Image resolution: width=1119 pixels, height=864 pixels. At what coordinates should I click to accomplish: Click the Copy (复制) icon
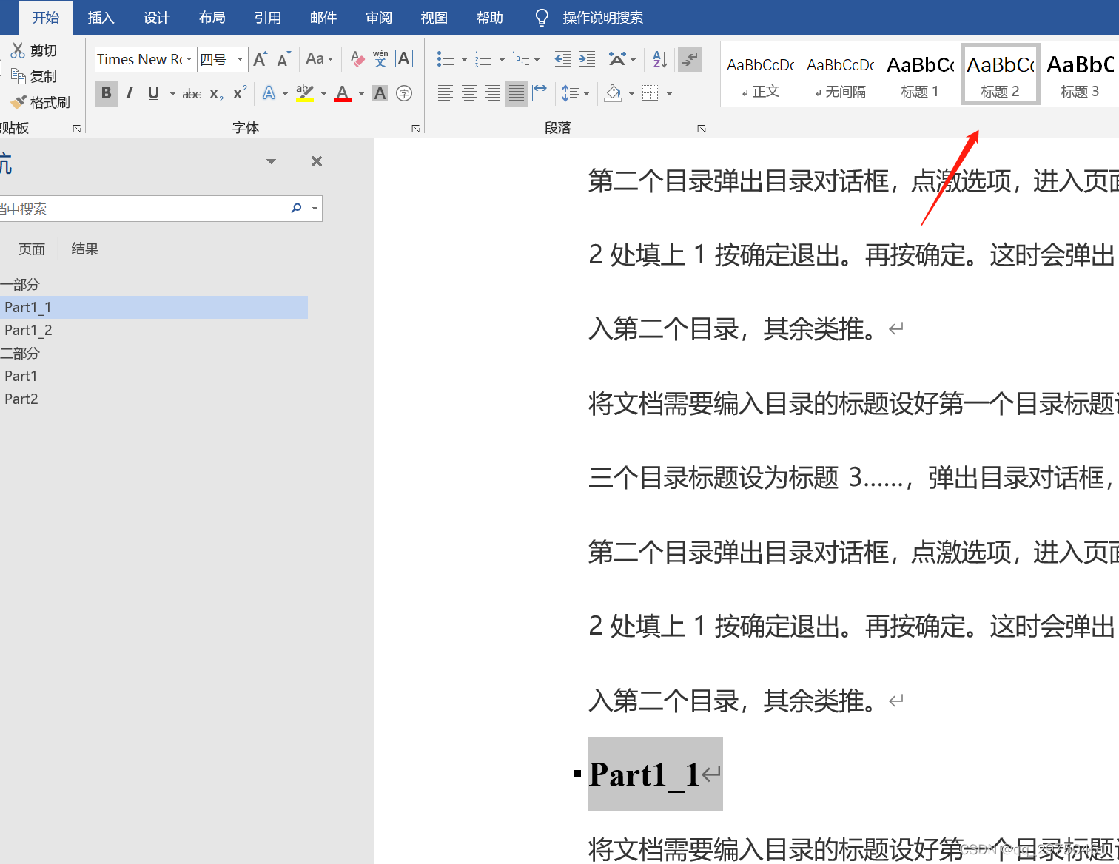click(x=18, y=75)
